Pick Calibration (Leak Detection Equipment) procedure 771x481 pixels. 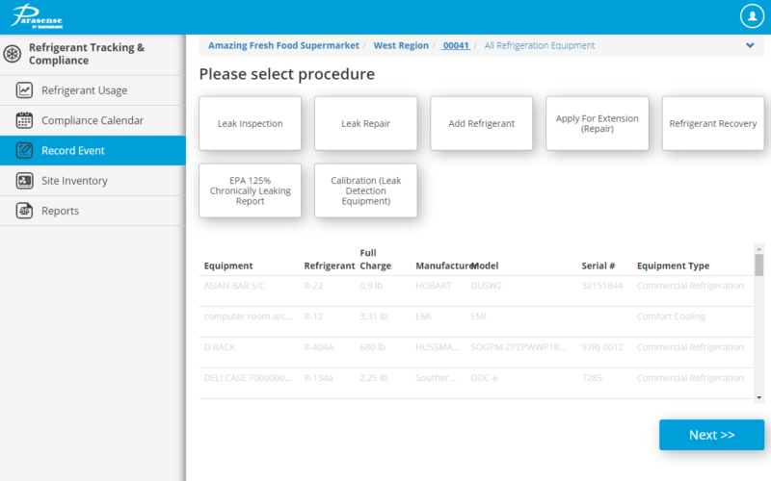pos(365,190)
